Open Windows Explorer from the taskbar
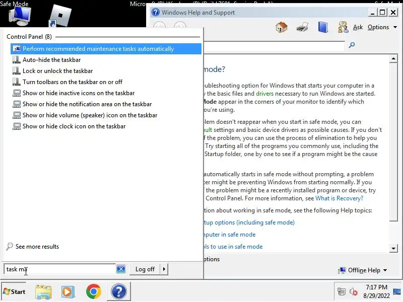 coord(43,292)
